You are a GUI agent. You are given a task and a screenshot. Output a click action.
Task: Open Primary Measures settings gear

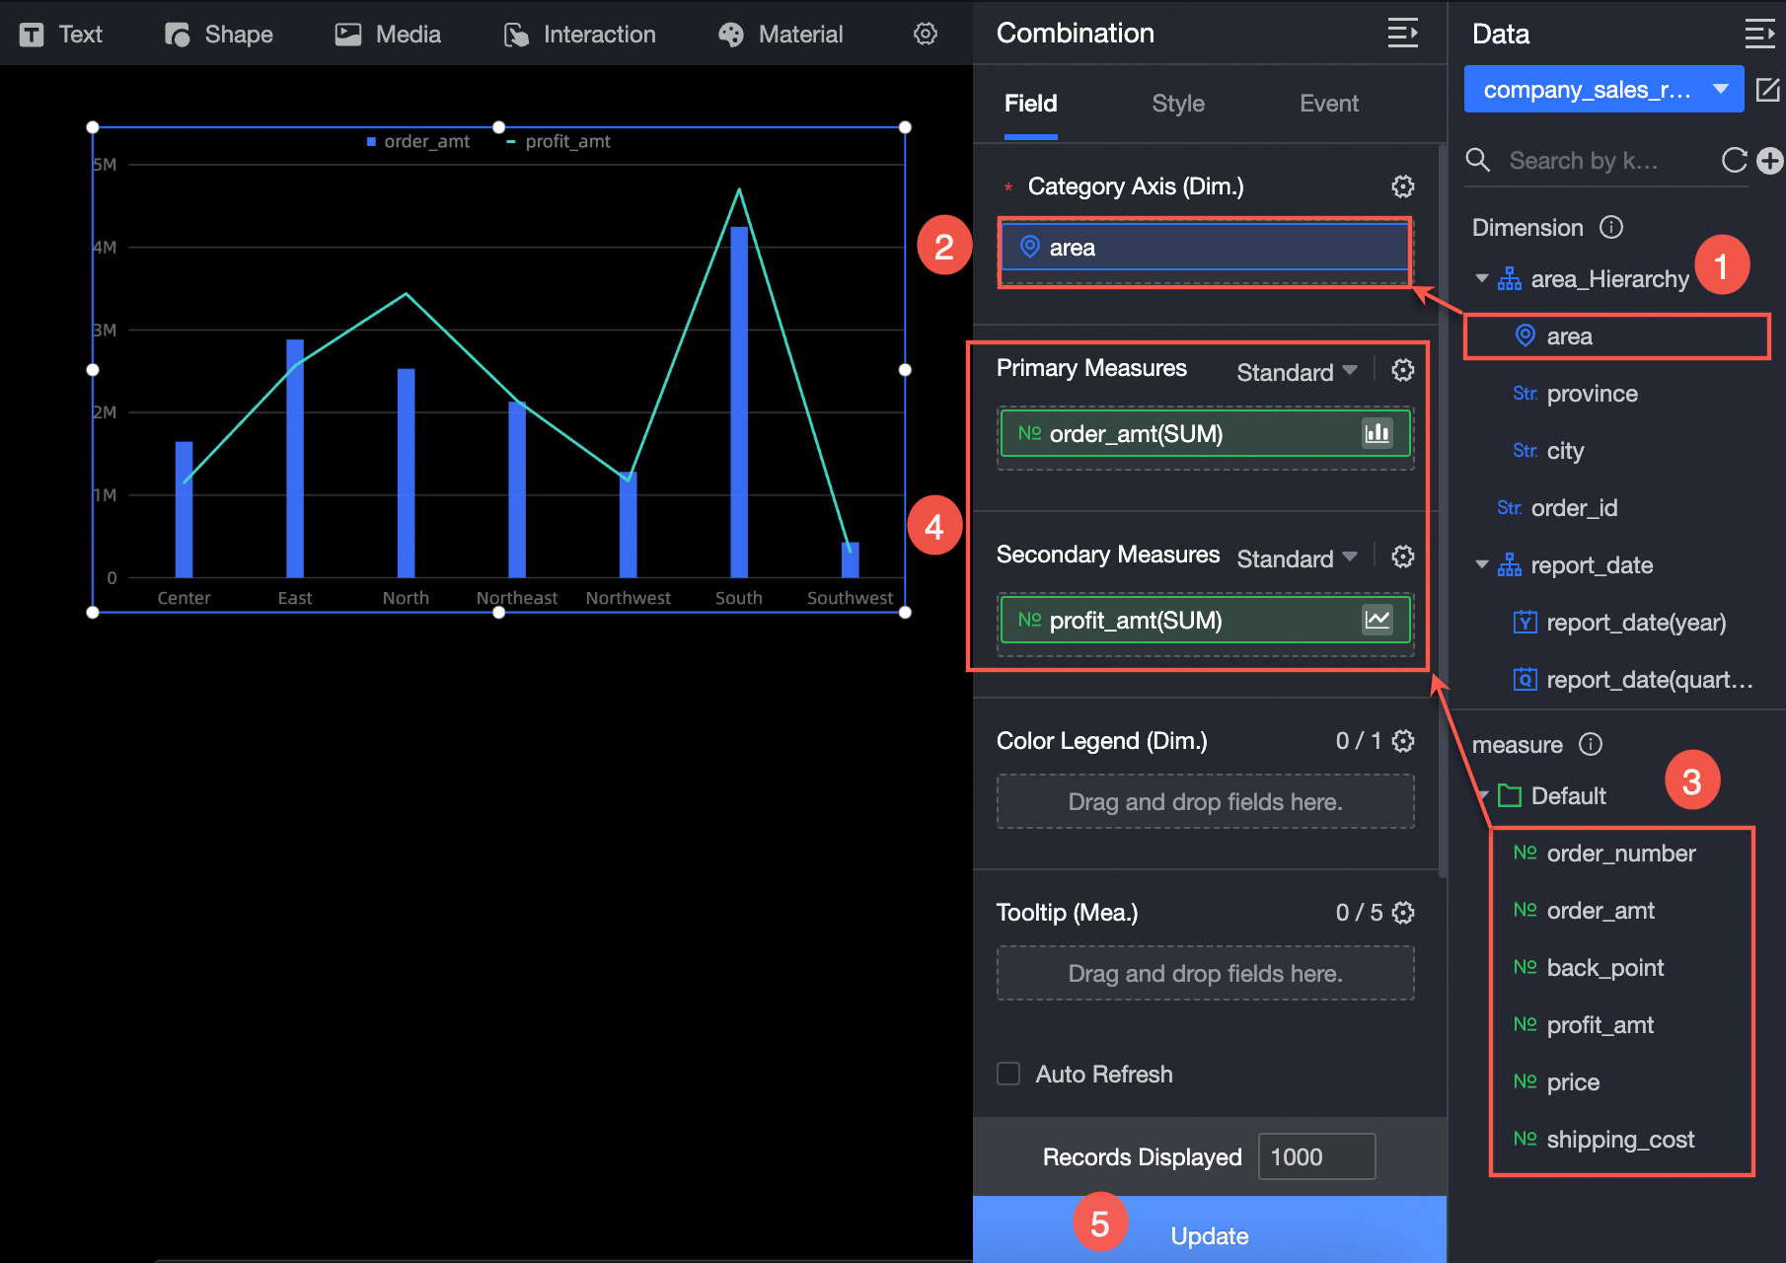pos(1403,370)
